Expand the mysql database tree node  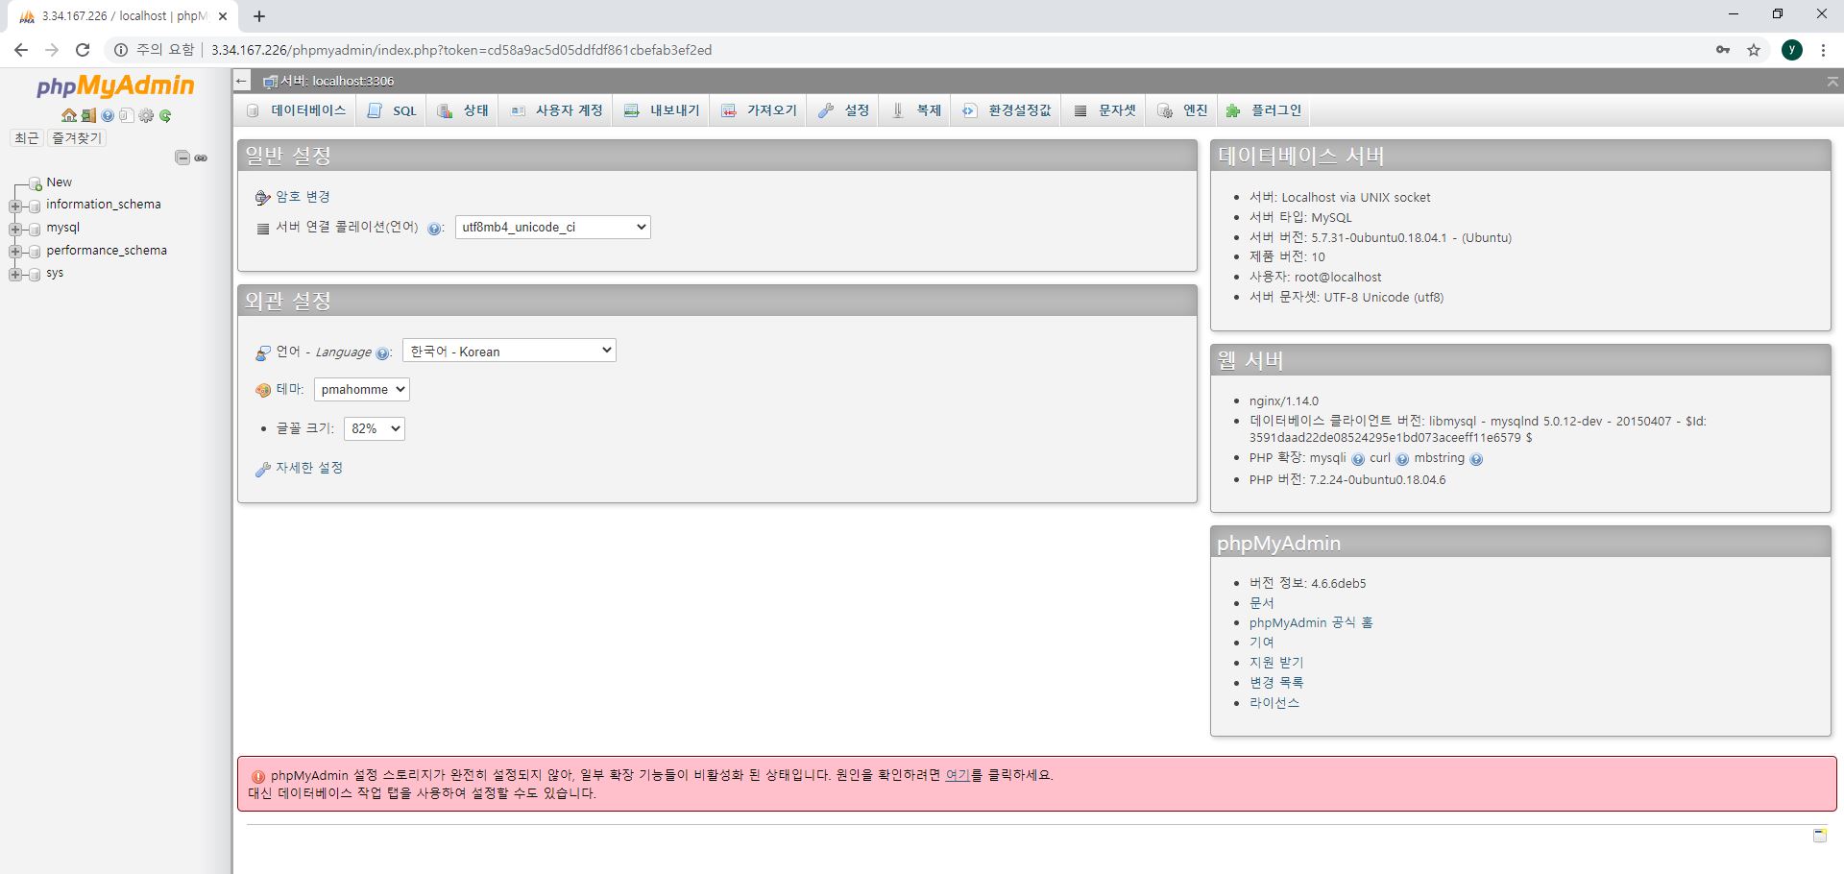(14, 228)
